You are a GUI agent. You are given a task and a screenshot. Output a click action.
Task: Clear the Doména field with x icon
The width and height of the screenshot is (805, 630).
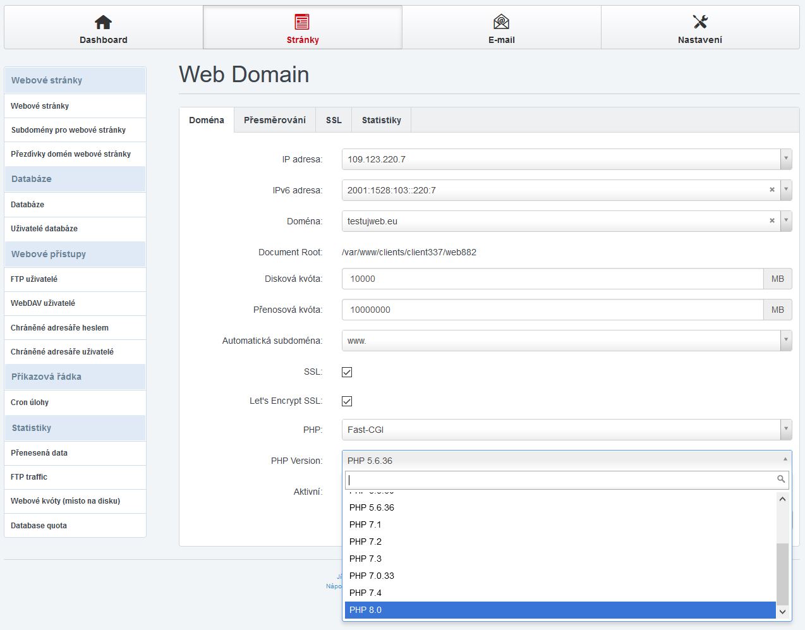tap(772, 221)
